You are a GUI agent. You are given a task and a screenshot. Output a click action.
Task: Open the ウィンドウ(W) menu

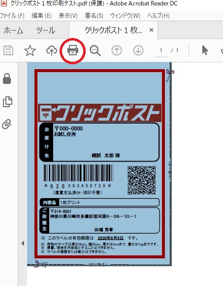[x=125, y=16]
